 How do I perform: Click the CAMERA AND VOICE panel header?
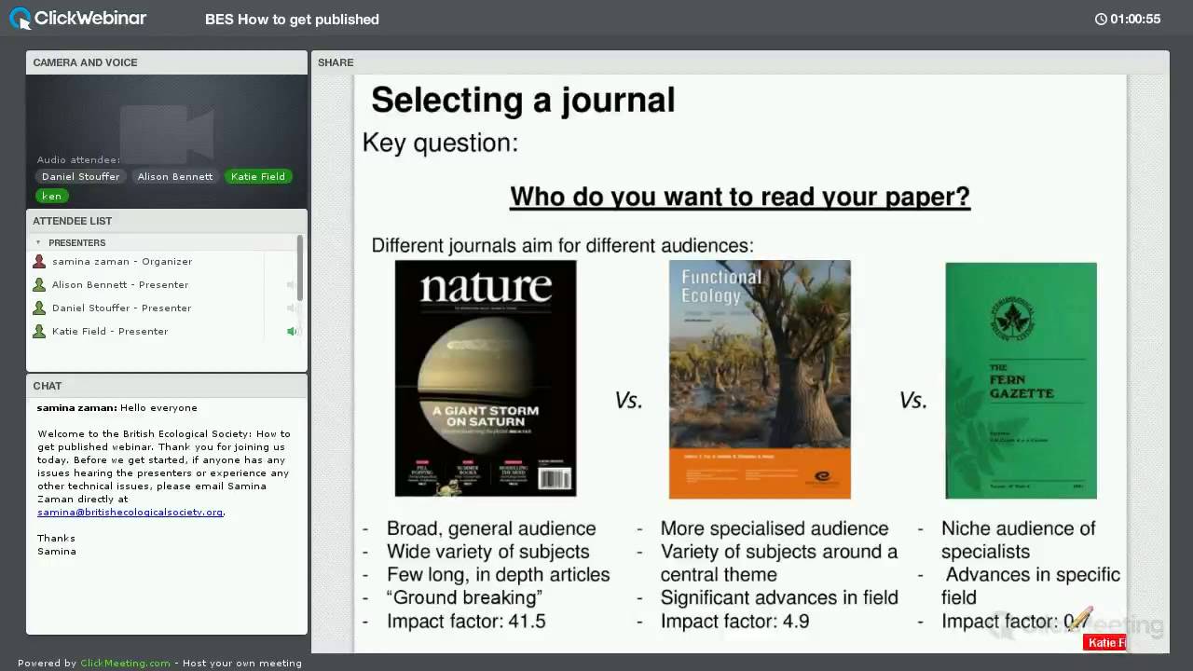[167, 62]
